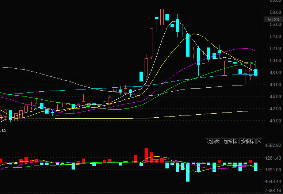
Task: Click the 48.00 price axis label
Action: point(275,72)
